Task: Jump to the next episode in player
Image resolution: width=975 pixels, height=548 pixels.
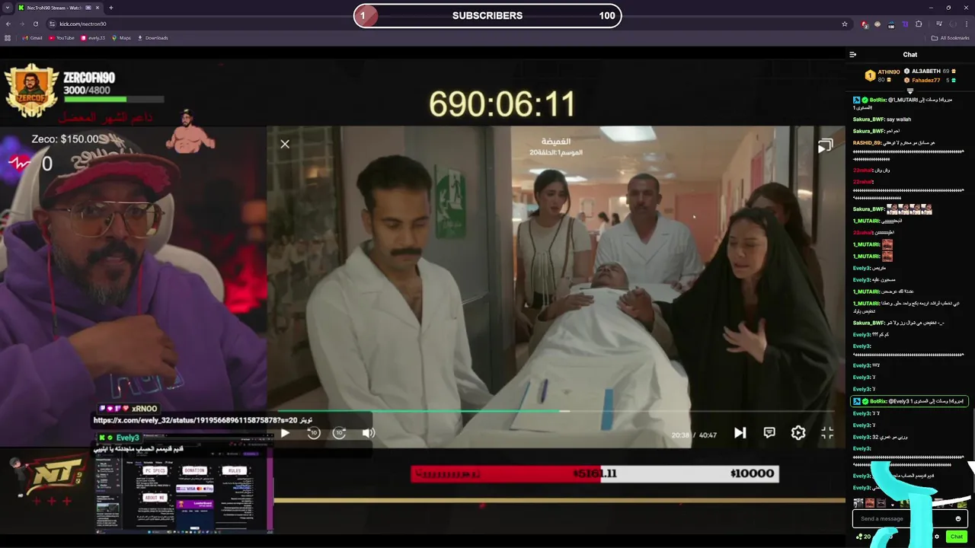Action: 740,433
